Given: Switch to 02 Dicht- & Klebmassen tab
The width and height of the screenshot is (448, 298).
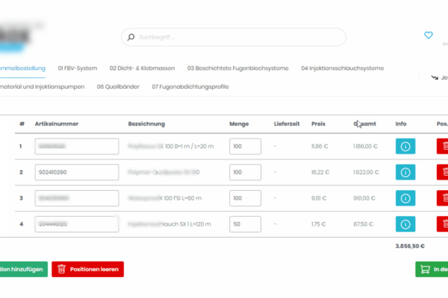Looking at the screenshot, I should 142,69.
